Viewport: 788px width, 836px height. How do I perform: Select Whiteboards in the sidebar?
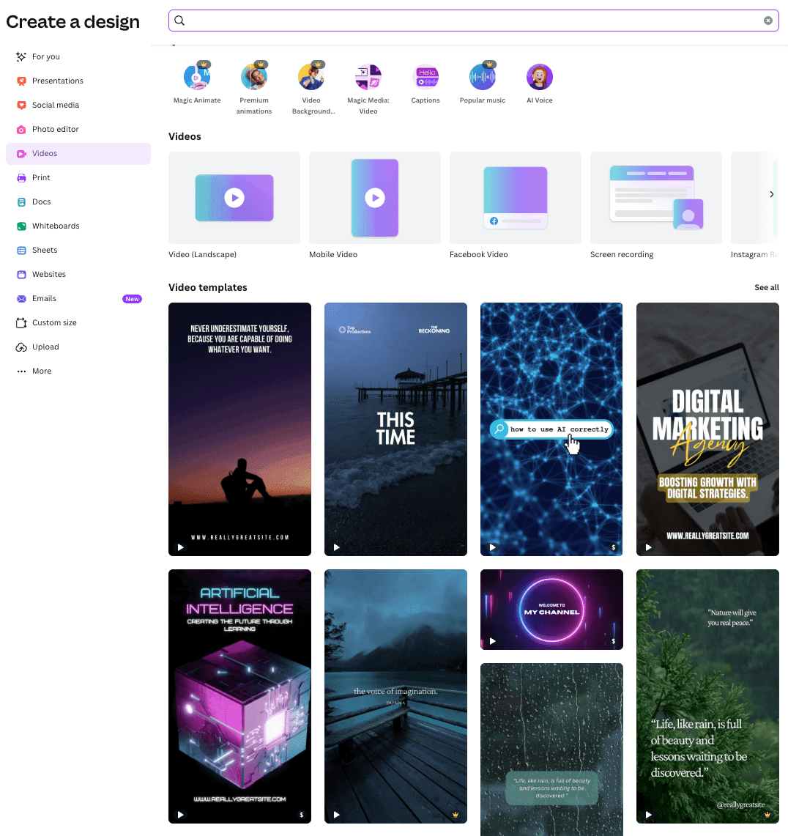56,226
